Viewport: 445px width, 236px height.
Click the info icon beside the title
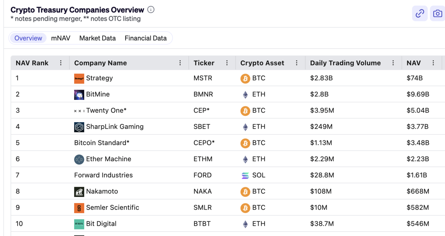tap(151, 10)
